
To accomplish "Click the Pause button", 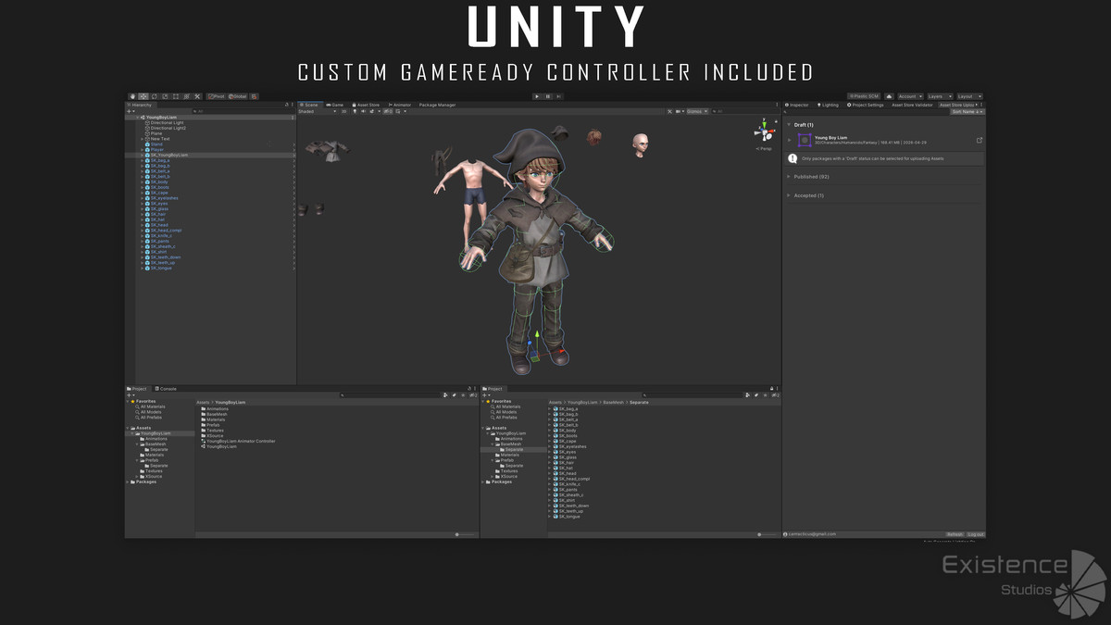I will tap(548, 96).
